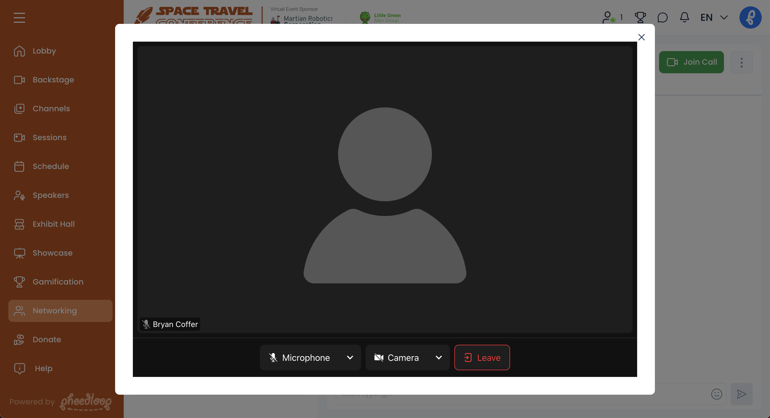Viewport: 770px width, 418px height.
Task: Expand the Microphone device dropdown arrow
Action: 350,357
